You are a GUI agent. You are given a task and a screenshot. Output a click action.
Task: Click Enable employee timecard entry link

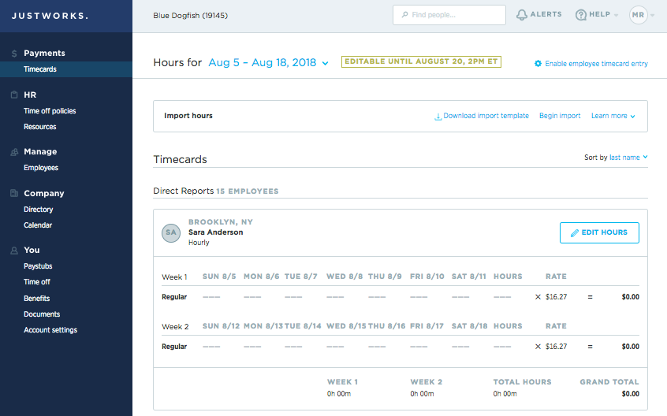596,63
